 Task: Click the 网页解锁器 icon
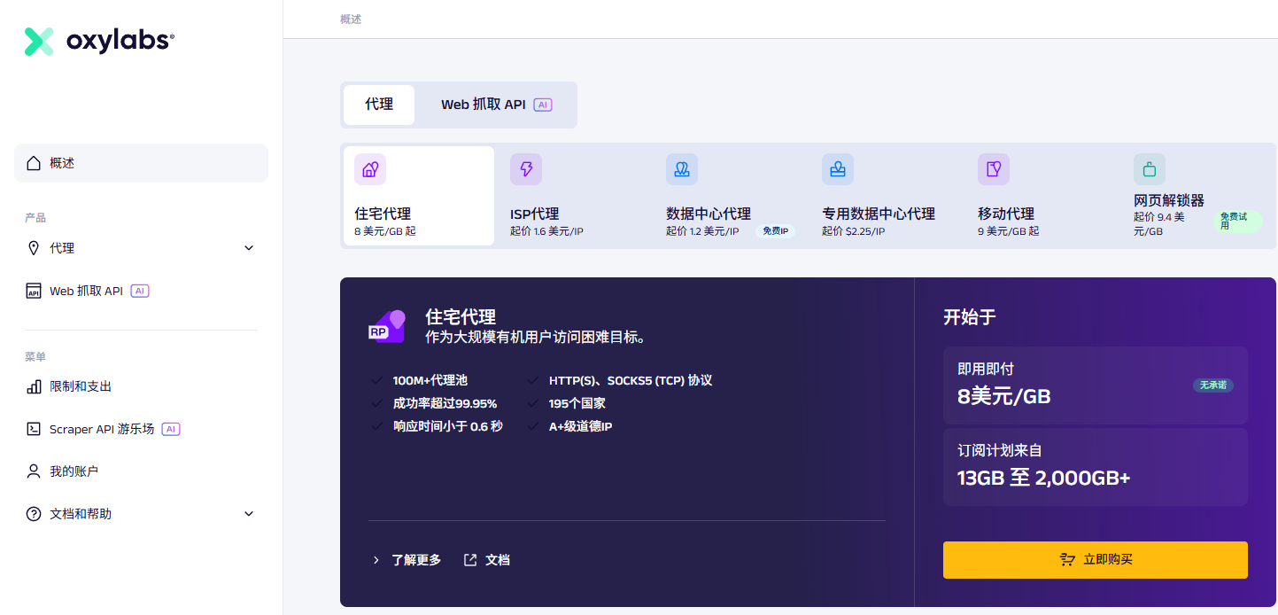(1150, 169)
